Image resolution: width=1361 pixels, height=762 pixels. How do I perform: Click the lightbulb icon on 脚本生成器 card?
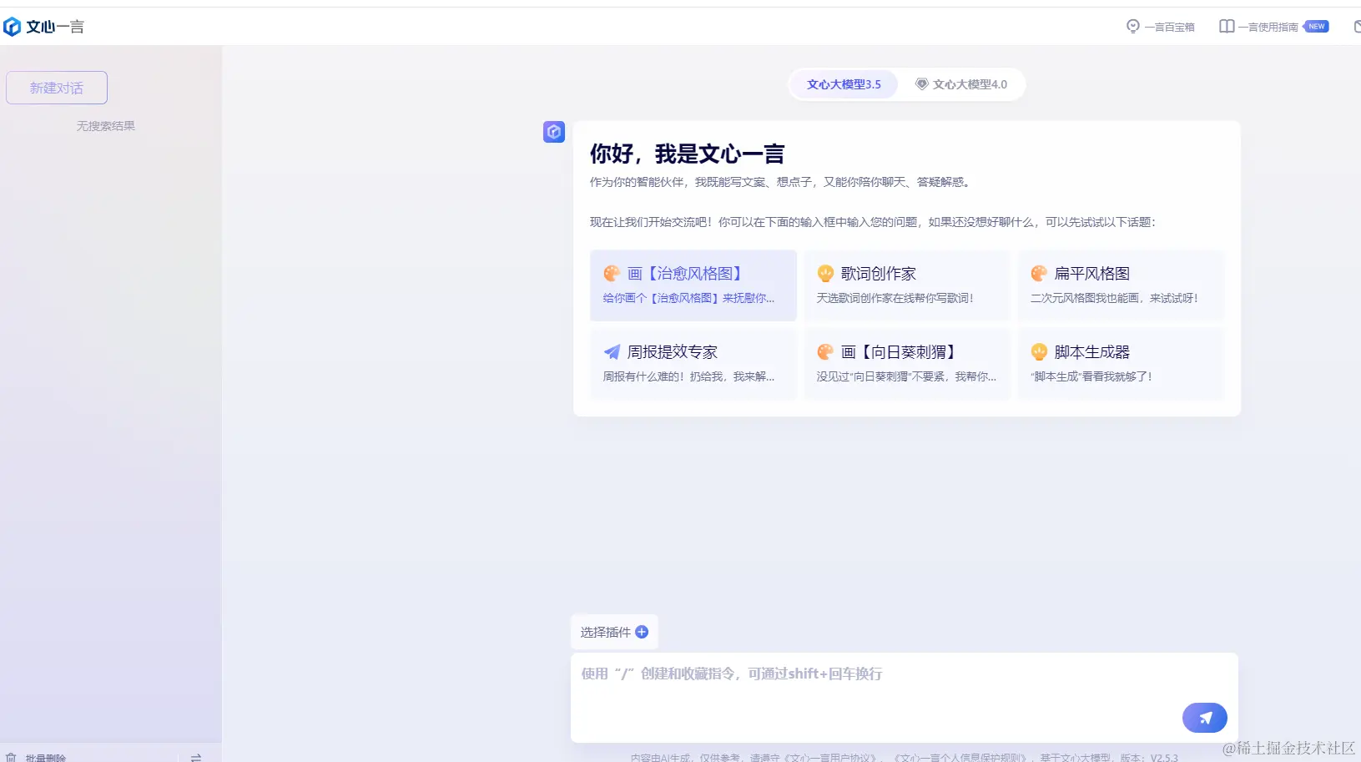[x=1039, y=352]
